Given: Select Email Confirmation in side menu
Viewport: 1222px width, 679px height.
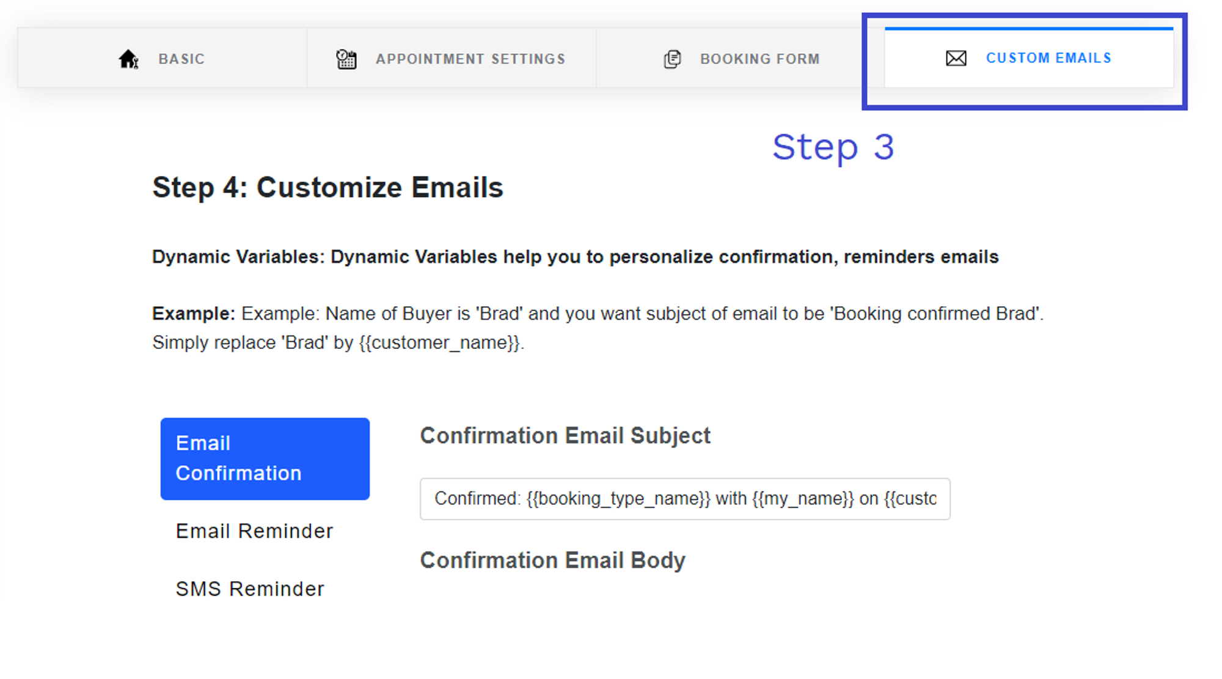Looking at the screenshot, I should pyautogui.click(x=265, y=458).
